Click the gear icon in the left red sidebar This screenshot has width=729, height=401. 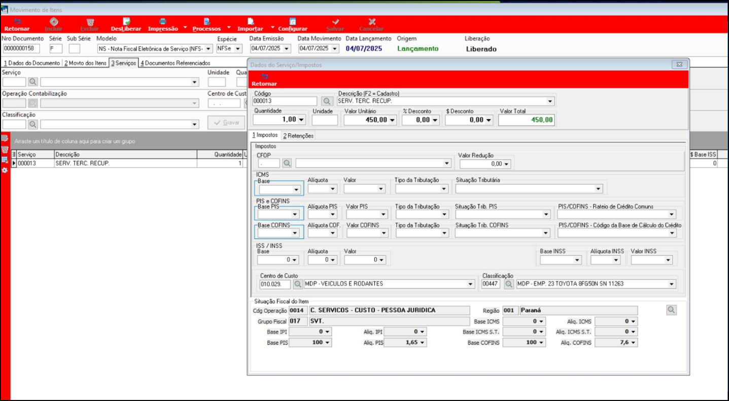5,170
